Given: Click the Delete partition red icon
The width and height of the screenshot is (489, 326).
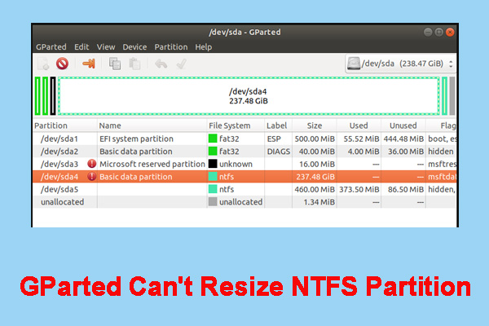Looking at the screenshot, I should click(63, 64).
